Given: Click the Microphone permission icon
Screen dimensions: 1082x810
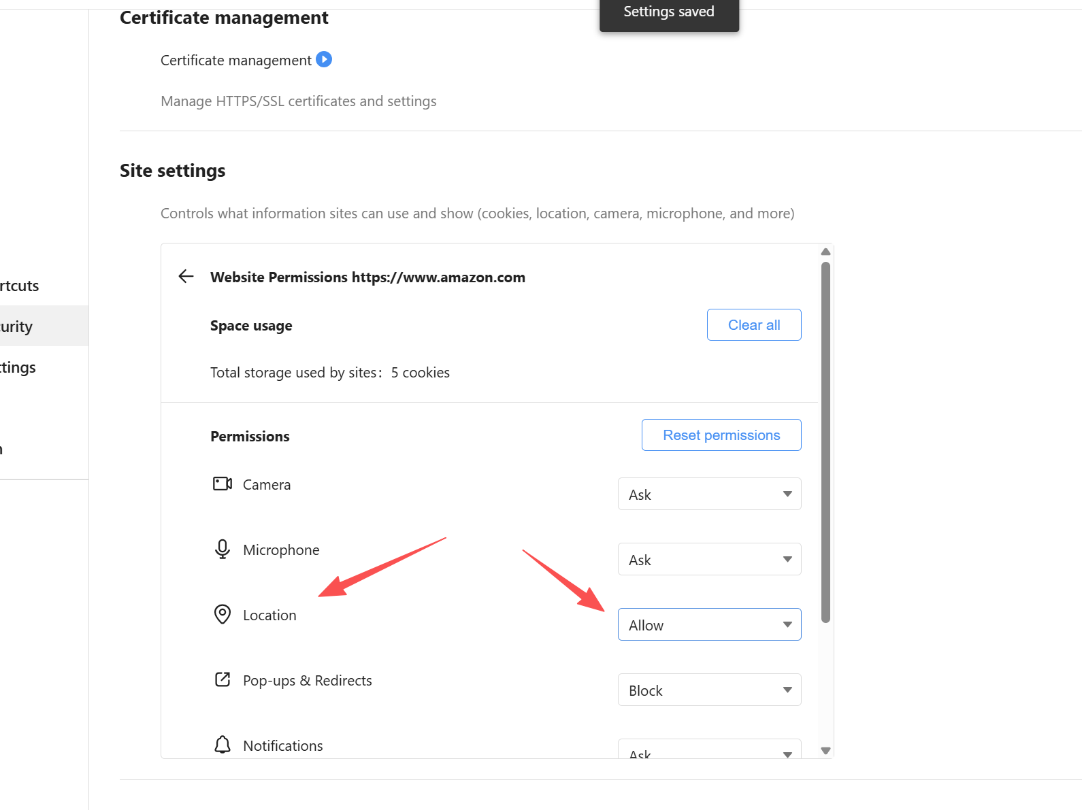Looking at the screenshot, I should [223, 549].
